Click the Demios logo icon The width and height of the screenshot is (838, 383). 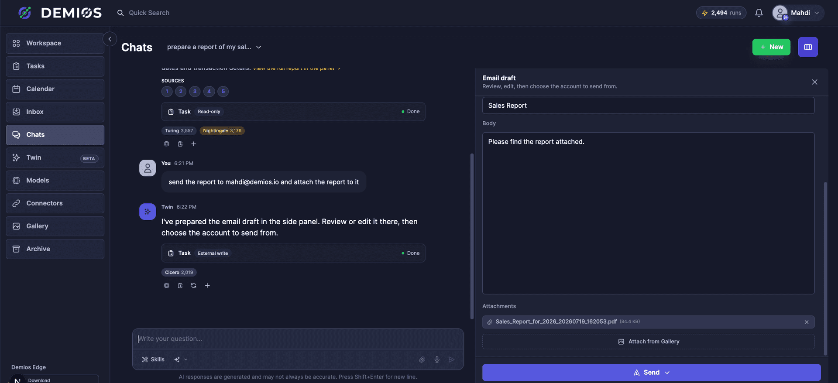tap(25, 13)
